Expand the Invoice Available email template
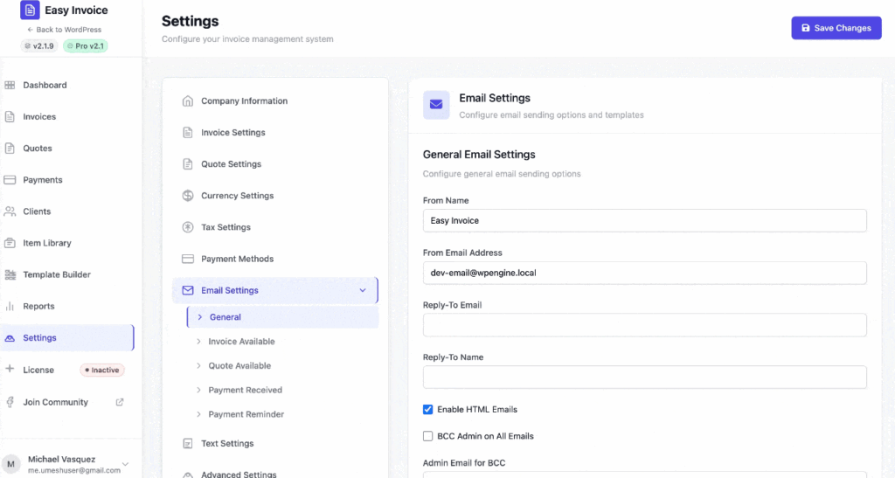Viewport: 895px width, 478px height. click(241, 342)
